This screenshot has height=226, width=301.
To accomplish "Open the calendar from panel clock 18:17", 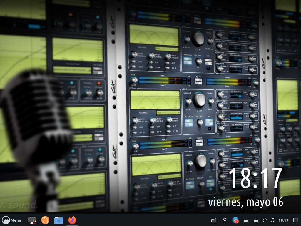I will coord(283,220).
